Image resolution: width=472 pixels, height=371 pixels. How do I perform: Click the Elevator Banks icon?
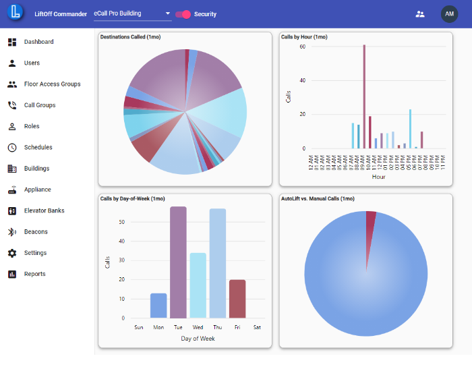coord(12,210)
